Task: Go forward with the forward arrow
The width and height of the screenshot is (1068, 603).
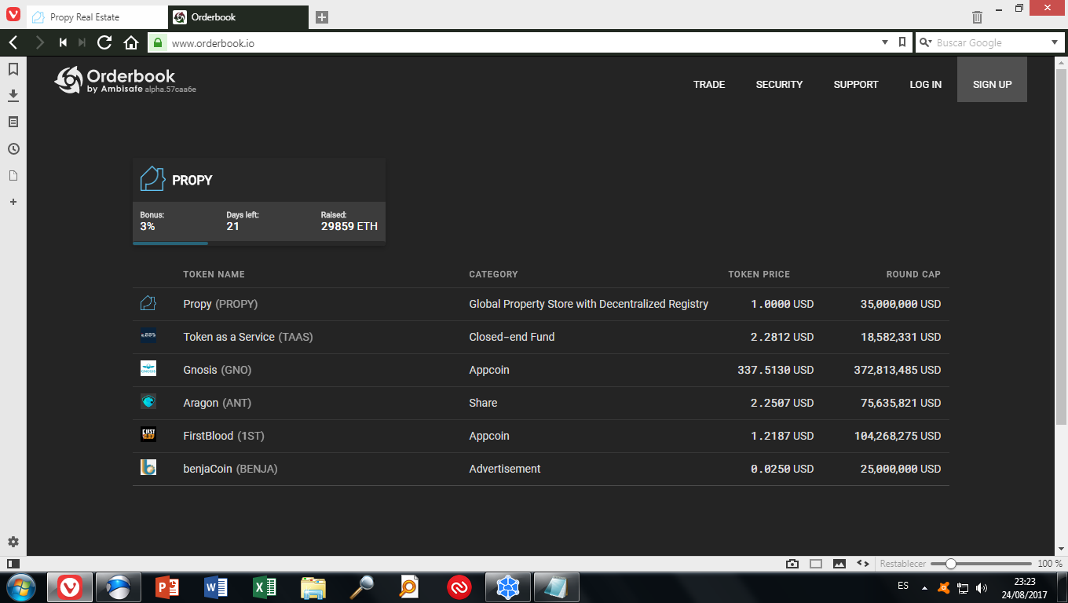Action: click(39, 42)
